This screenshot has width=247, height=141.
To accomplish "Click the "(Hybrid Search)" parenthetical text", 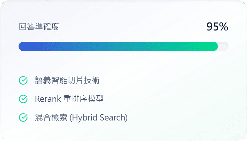I will pos(98,117).
